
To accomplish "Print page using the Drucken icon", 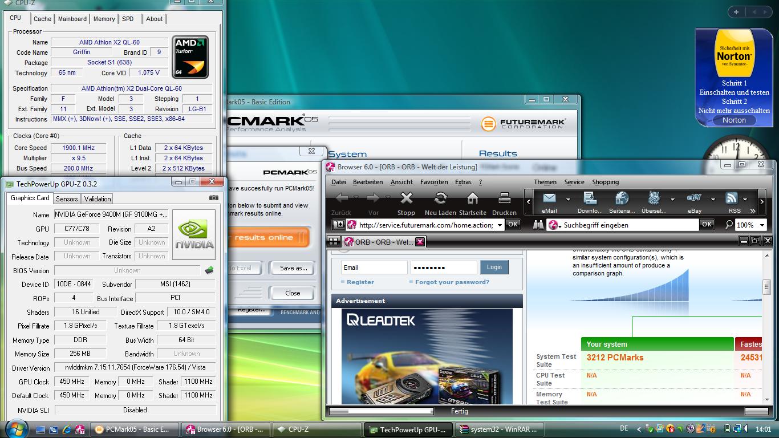I will coord(504,198).
